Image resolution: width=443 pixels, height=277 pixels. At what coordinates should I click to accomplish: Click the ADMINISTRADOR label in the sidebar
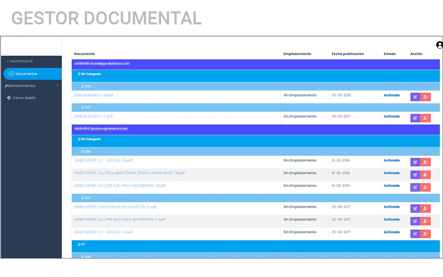tap(21, 61)
